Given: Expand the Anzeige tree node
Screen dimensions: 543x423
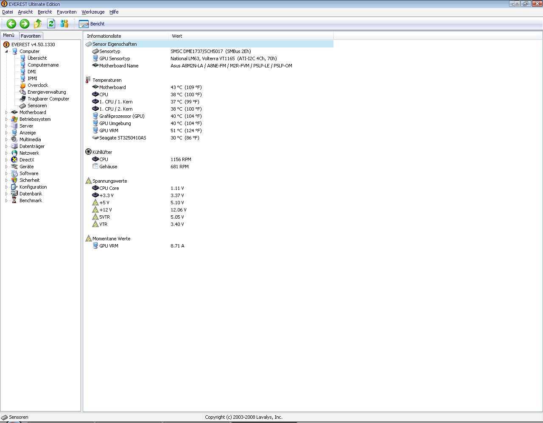Looking at the screenshot, I should (x=7, y=133).
